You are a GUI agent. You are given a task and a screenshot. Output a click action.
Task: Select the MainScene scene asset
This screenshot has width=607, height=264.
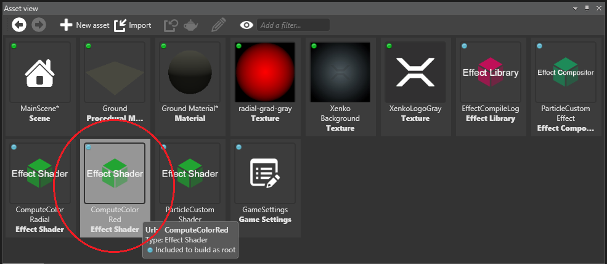(40, 73)
